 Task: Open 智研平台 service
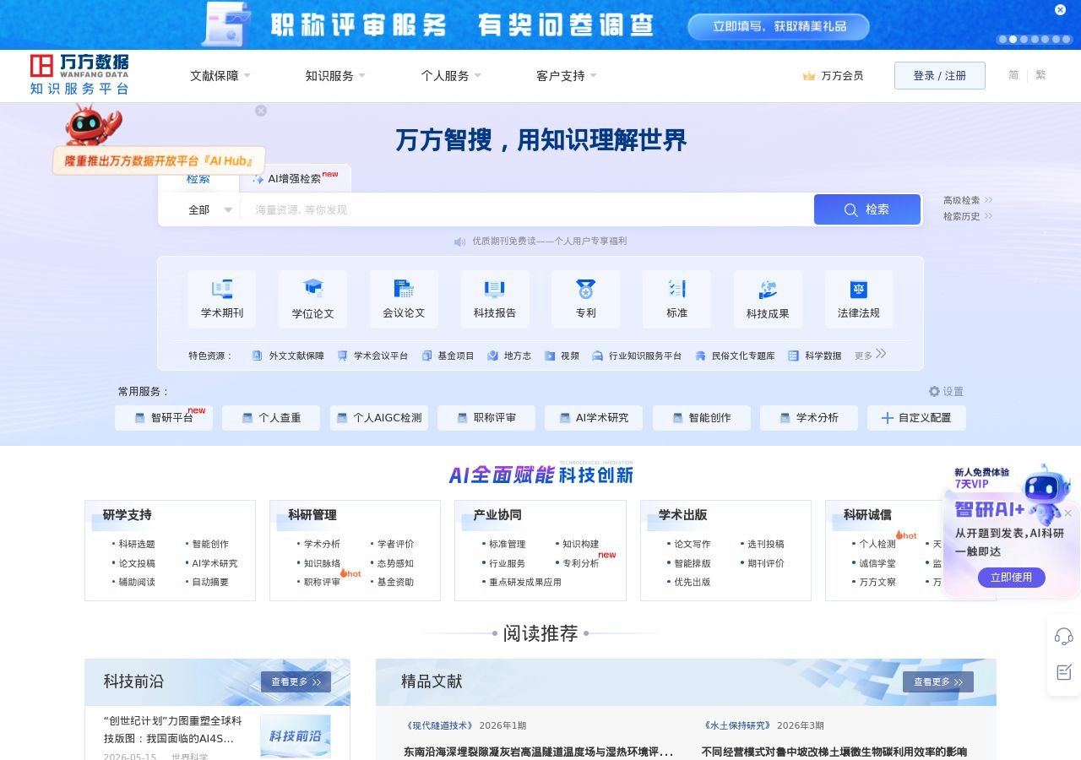click(x=164, y=418)
